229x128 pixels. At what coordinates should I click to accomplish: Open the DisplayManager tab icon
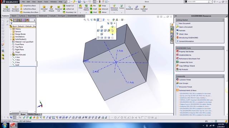pyautogui.click(x=27, y=20)
